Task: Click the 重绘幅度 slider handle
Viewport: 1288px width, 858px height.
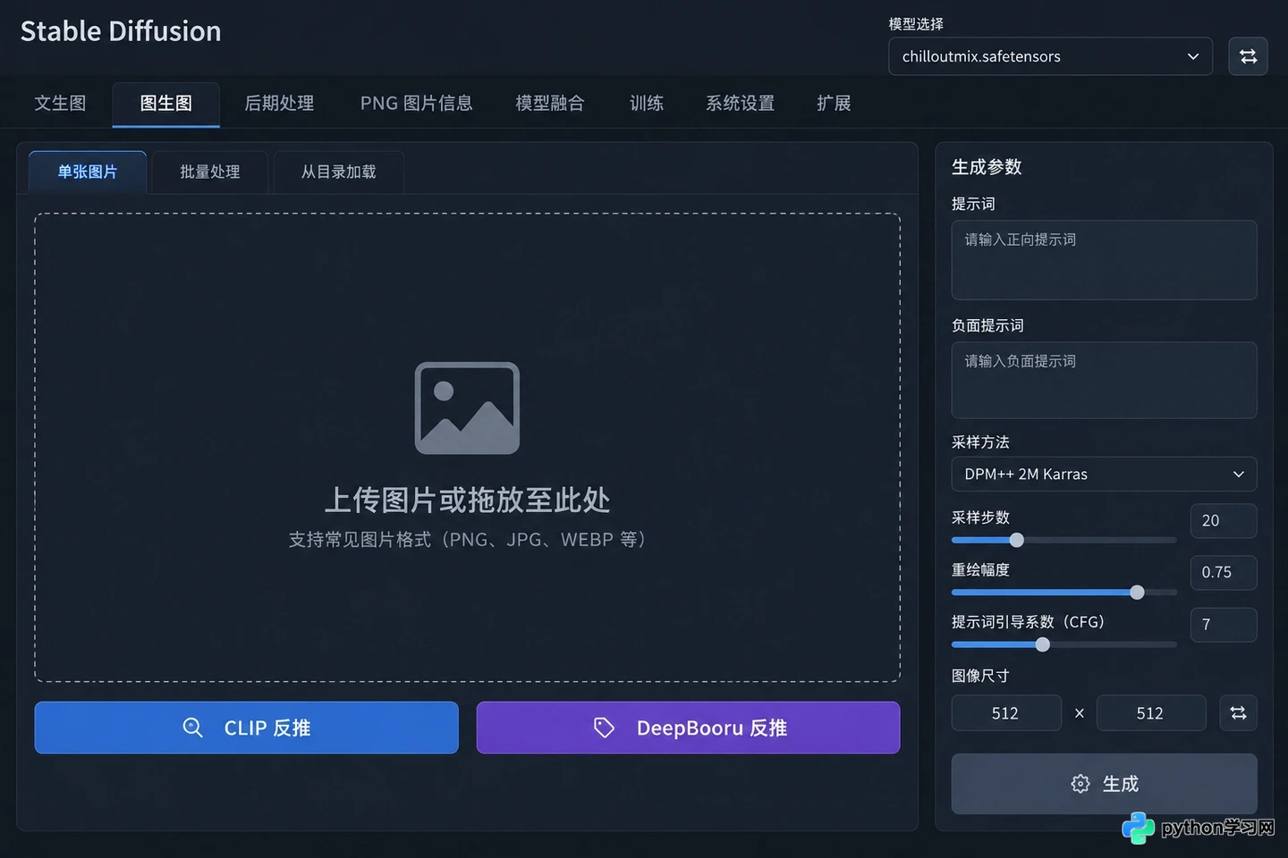Action: click(1137, 593)
